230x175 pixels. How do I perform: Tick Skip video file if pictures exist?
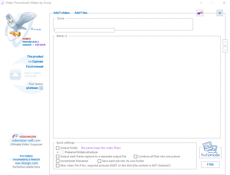(57, 166)
